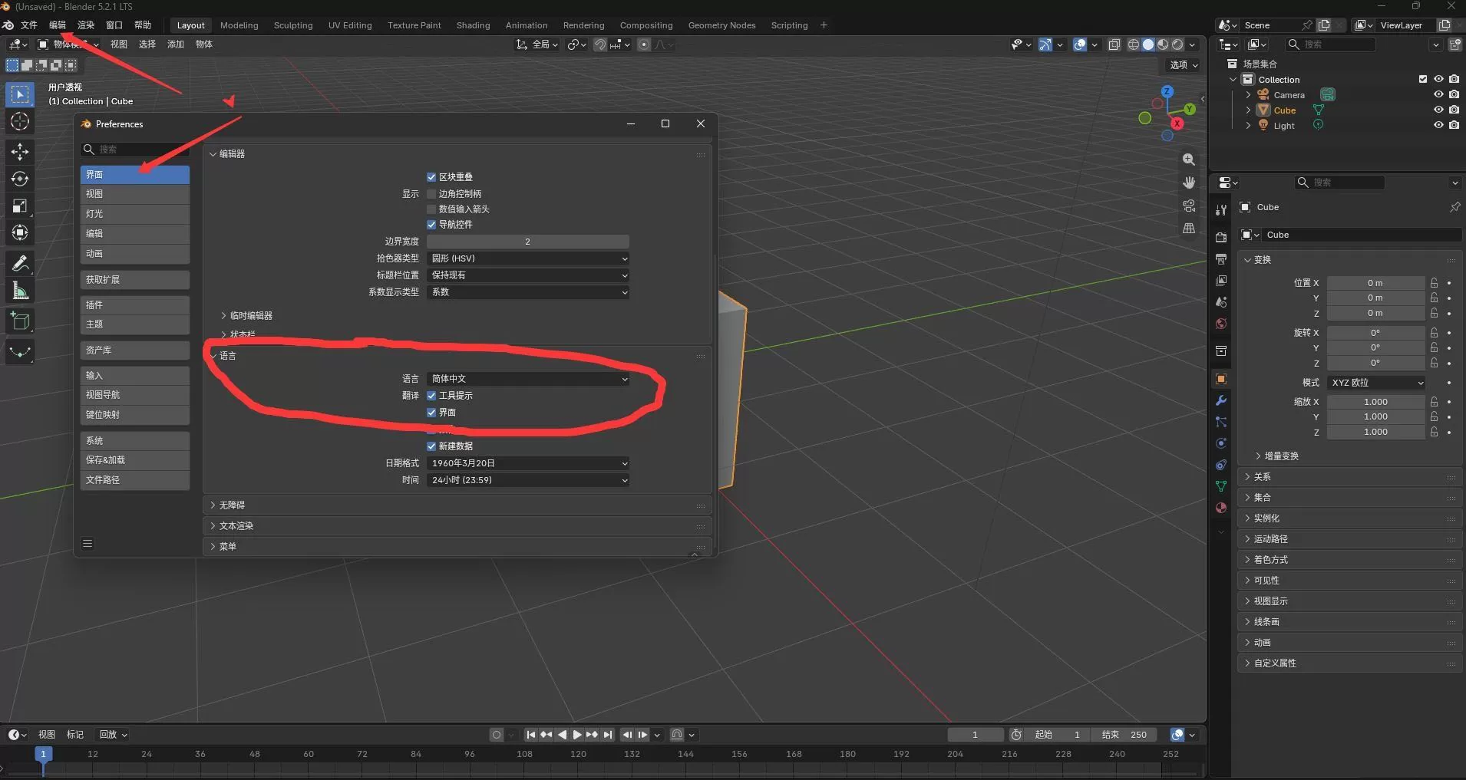Jump to timeline end frame

[x=608, y=735]
